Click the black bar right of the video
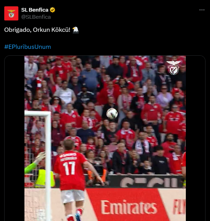Viewport: 210px width, 221px height. click(196, 138)
